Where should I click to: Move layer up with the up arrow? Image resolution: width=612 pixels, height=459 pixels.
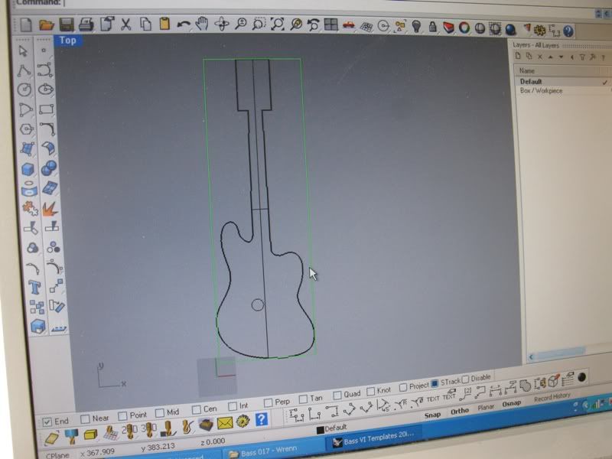[x=550, y=57]
